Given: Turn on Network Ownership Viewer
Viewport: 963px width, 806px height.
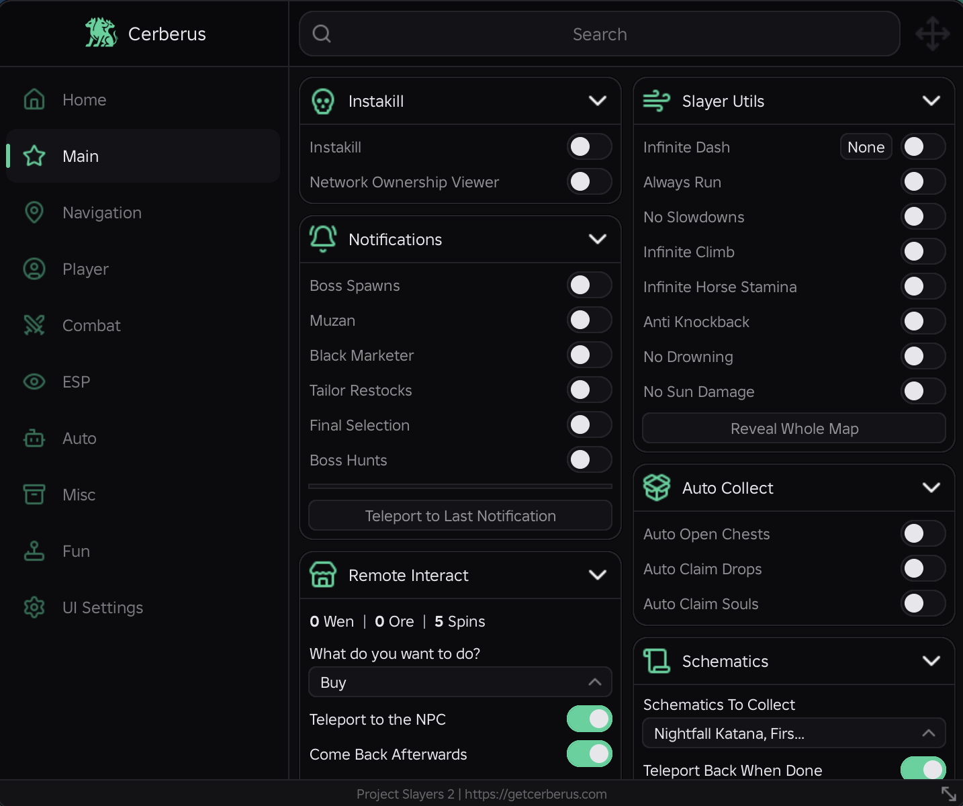Looking at the screenshot, I should coord(590,181).
